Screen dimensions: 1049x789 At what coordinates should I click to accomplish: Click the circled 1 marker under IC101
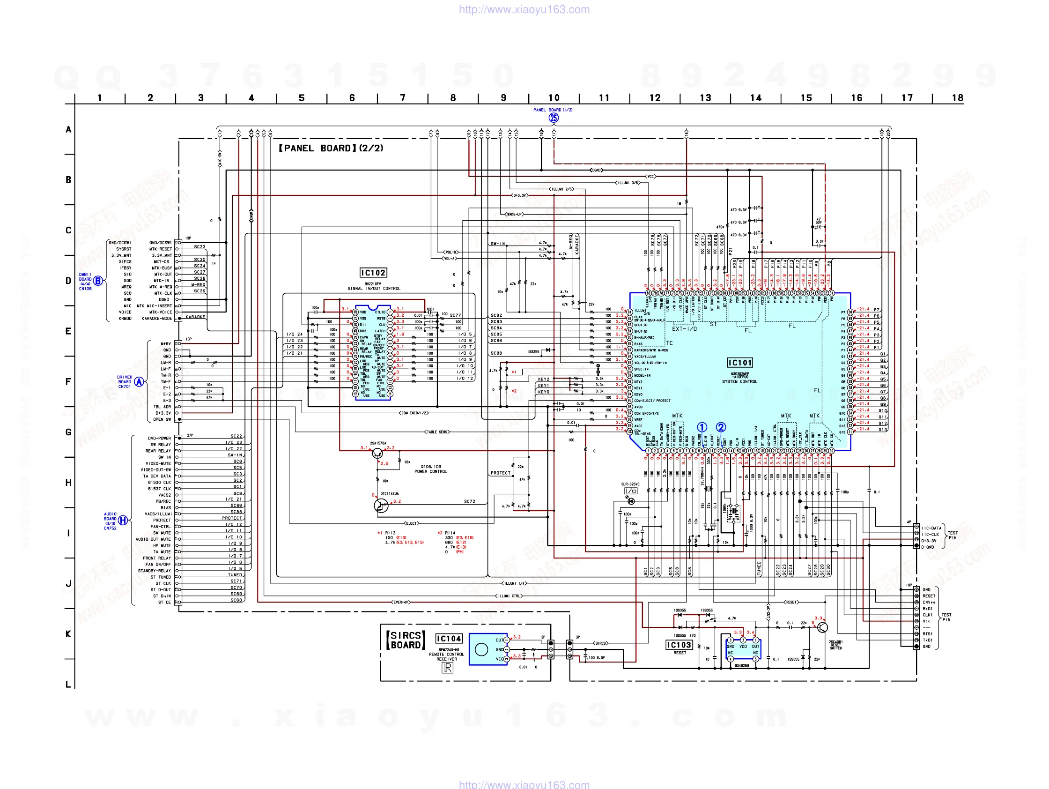point(702,427)
